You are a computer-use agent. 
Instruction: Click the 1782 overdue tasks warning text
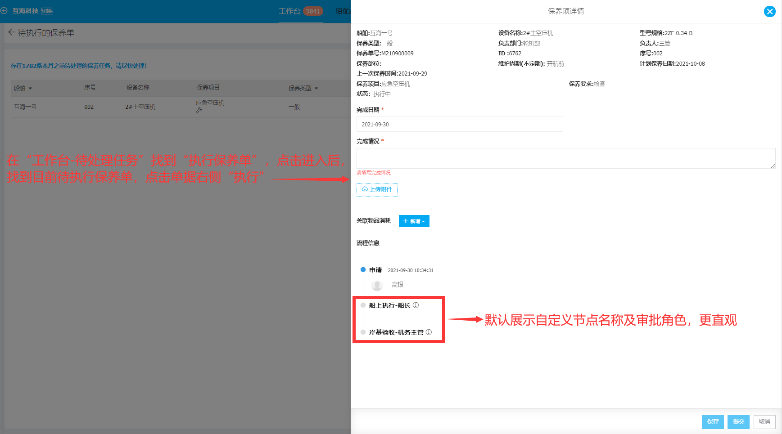[79, 66]
